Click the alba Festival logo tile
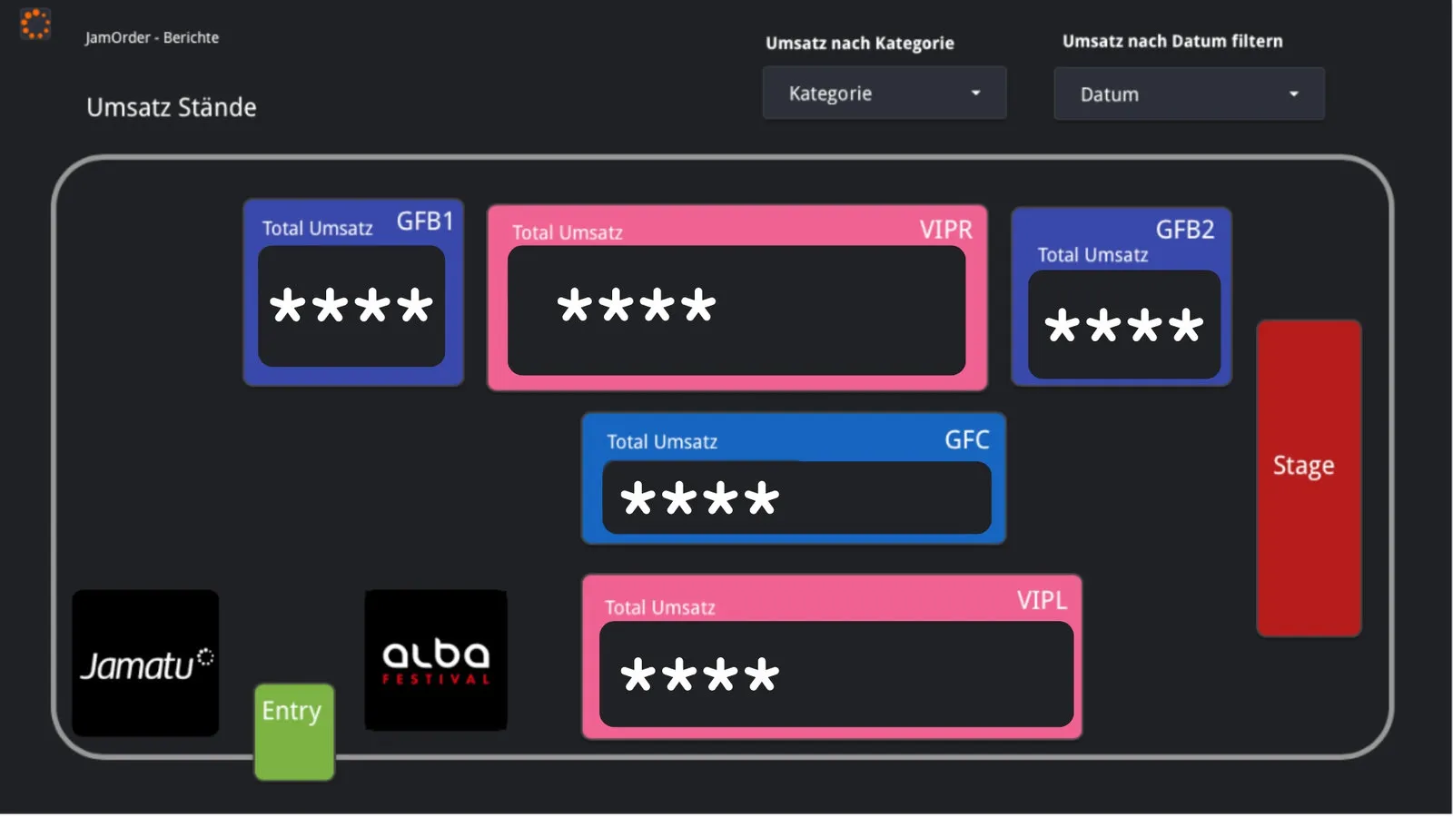 point(436,660)
